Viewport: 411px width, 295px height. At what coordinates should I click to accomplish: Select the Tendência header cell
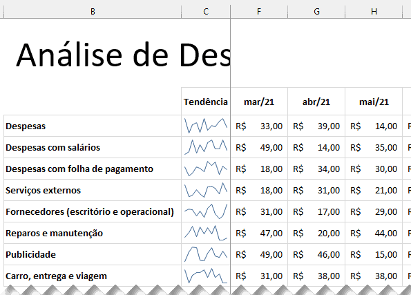(206, 102)
